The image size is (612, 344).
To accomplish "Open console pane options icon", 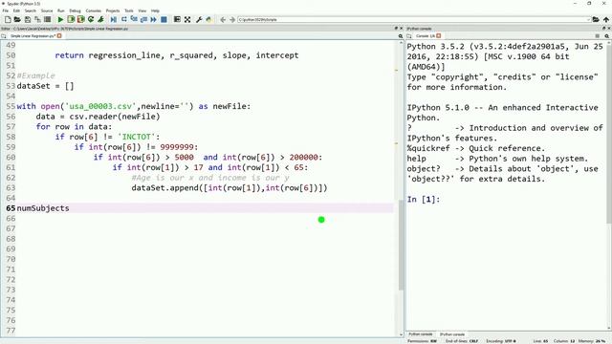I will pos(597,36).
